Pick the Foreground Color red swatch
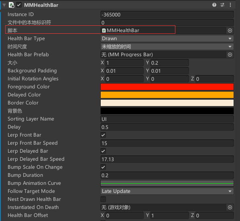240x221 pixels. [x=167, y=87]
